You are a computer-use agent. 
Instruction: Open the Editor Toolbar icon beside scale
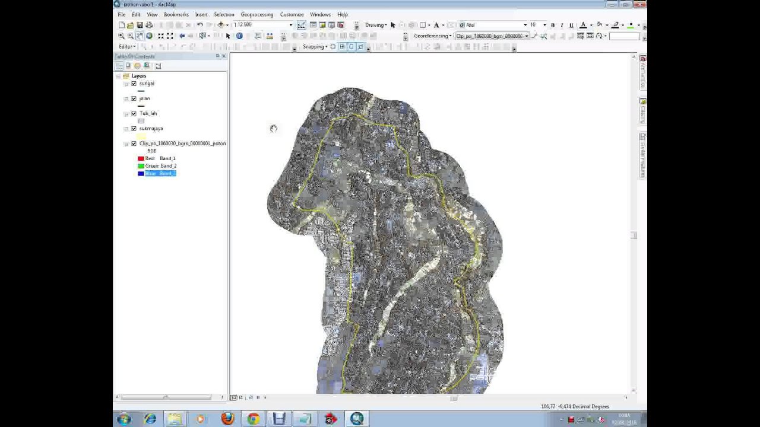coord(302,25)
